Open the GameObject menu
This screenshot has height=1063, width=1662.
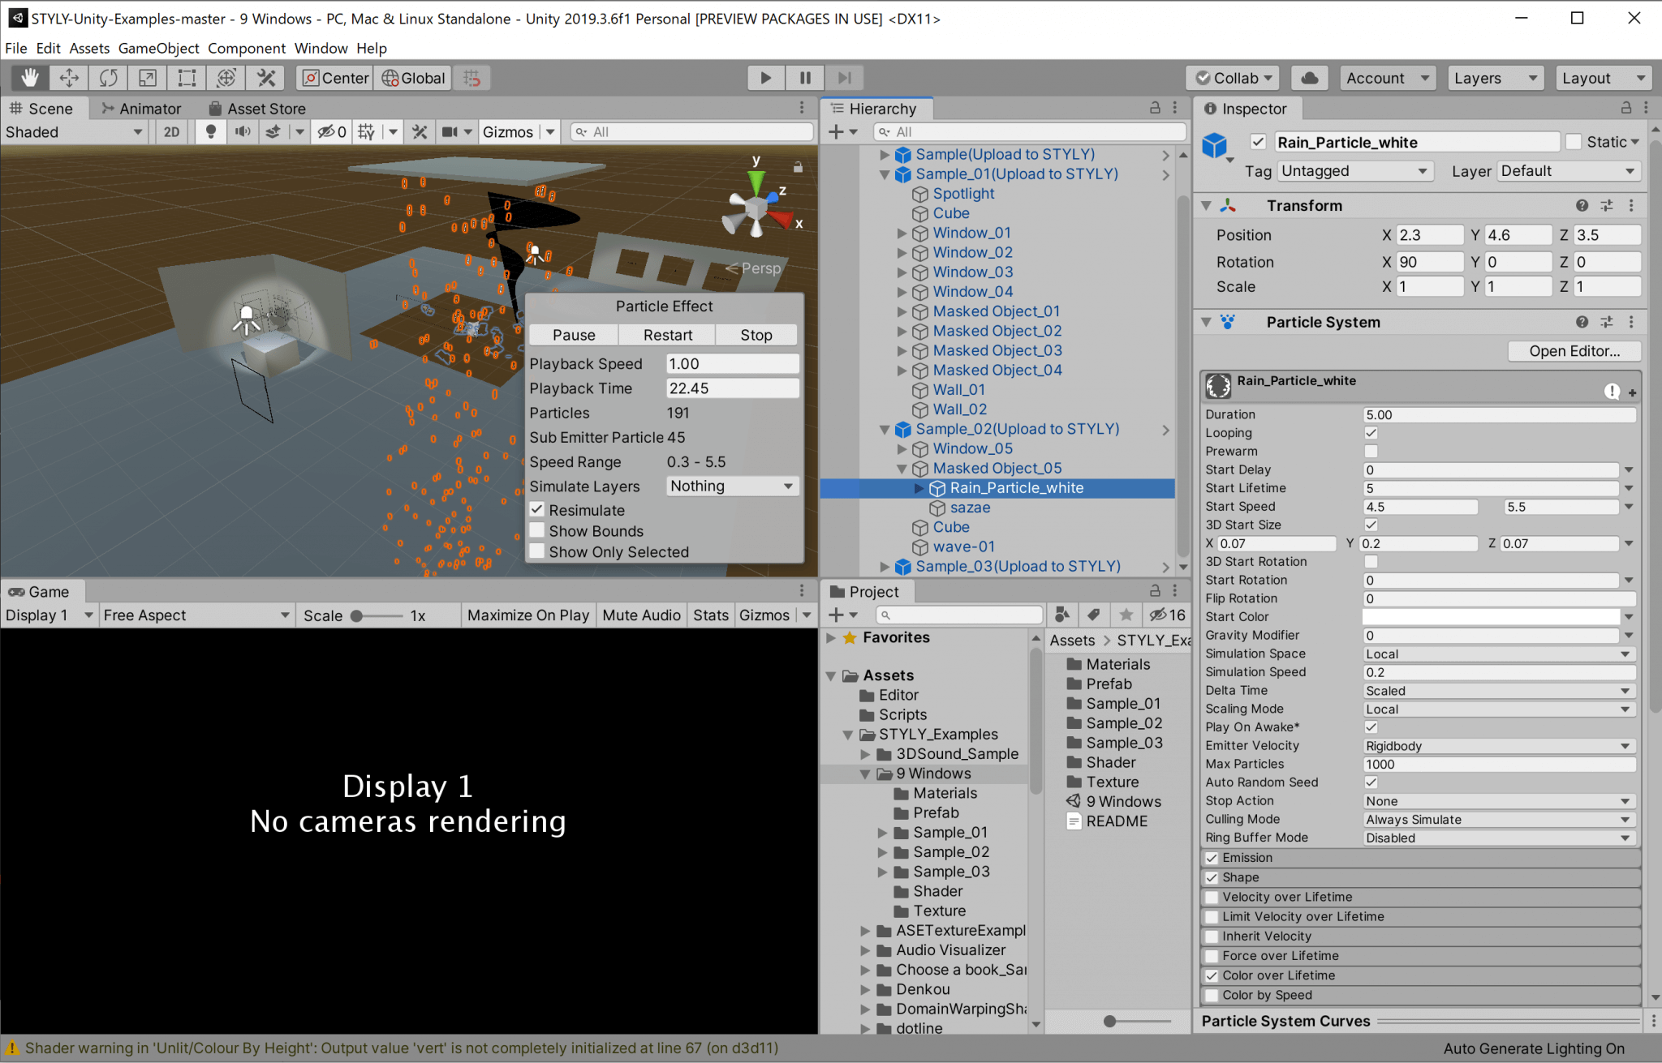tap(158, 48)
